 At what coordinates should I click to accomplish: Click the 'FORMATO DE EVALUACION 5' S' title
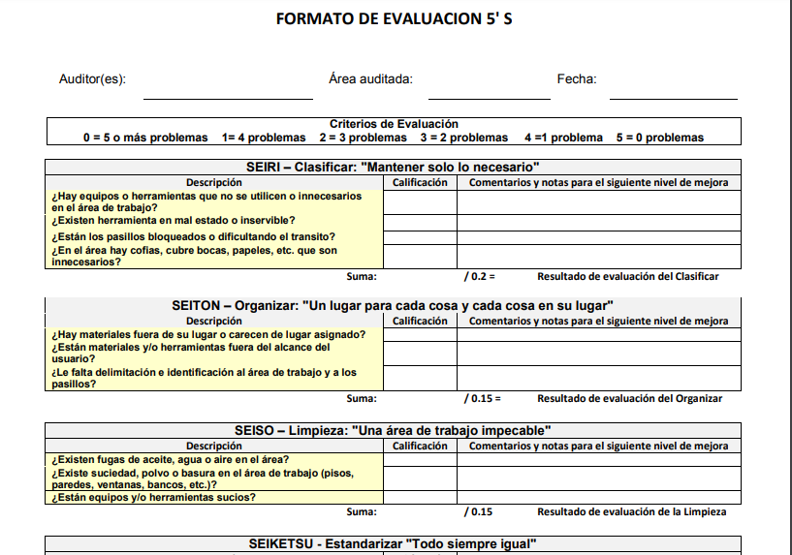(394, 19)
